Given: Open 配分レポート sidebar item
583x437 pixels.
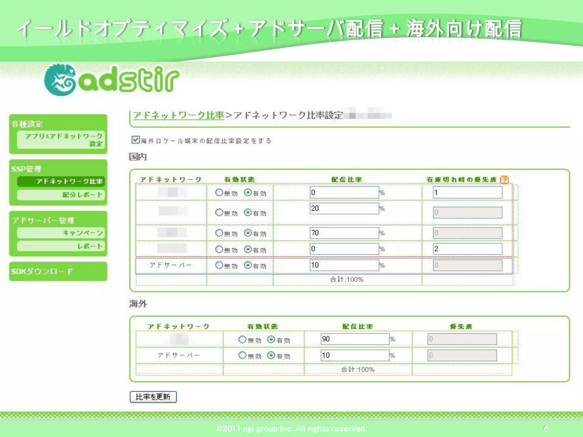Looking at the screenshot, I should [x=61, y=195].
